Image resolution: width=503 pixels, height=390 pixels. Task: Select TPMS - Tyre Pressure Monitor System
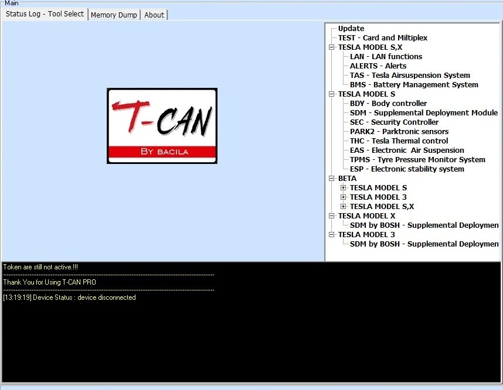click(417, 160)
